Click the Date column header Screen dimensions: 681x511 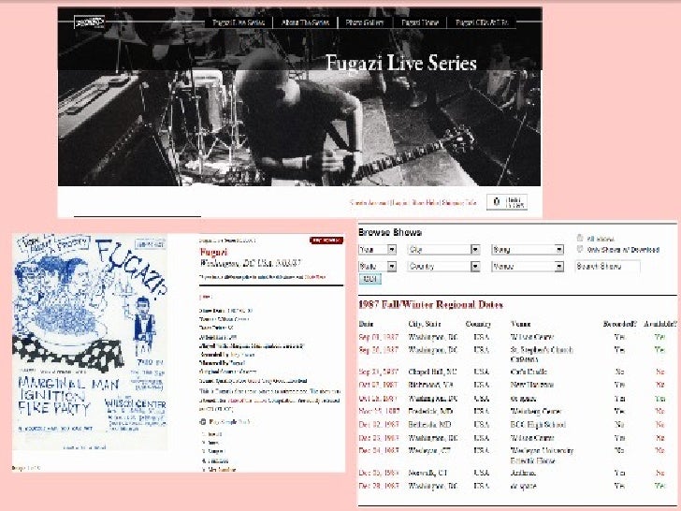point(366,324)
